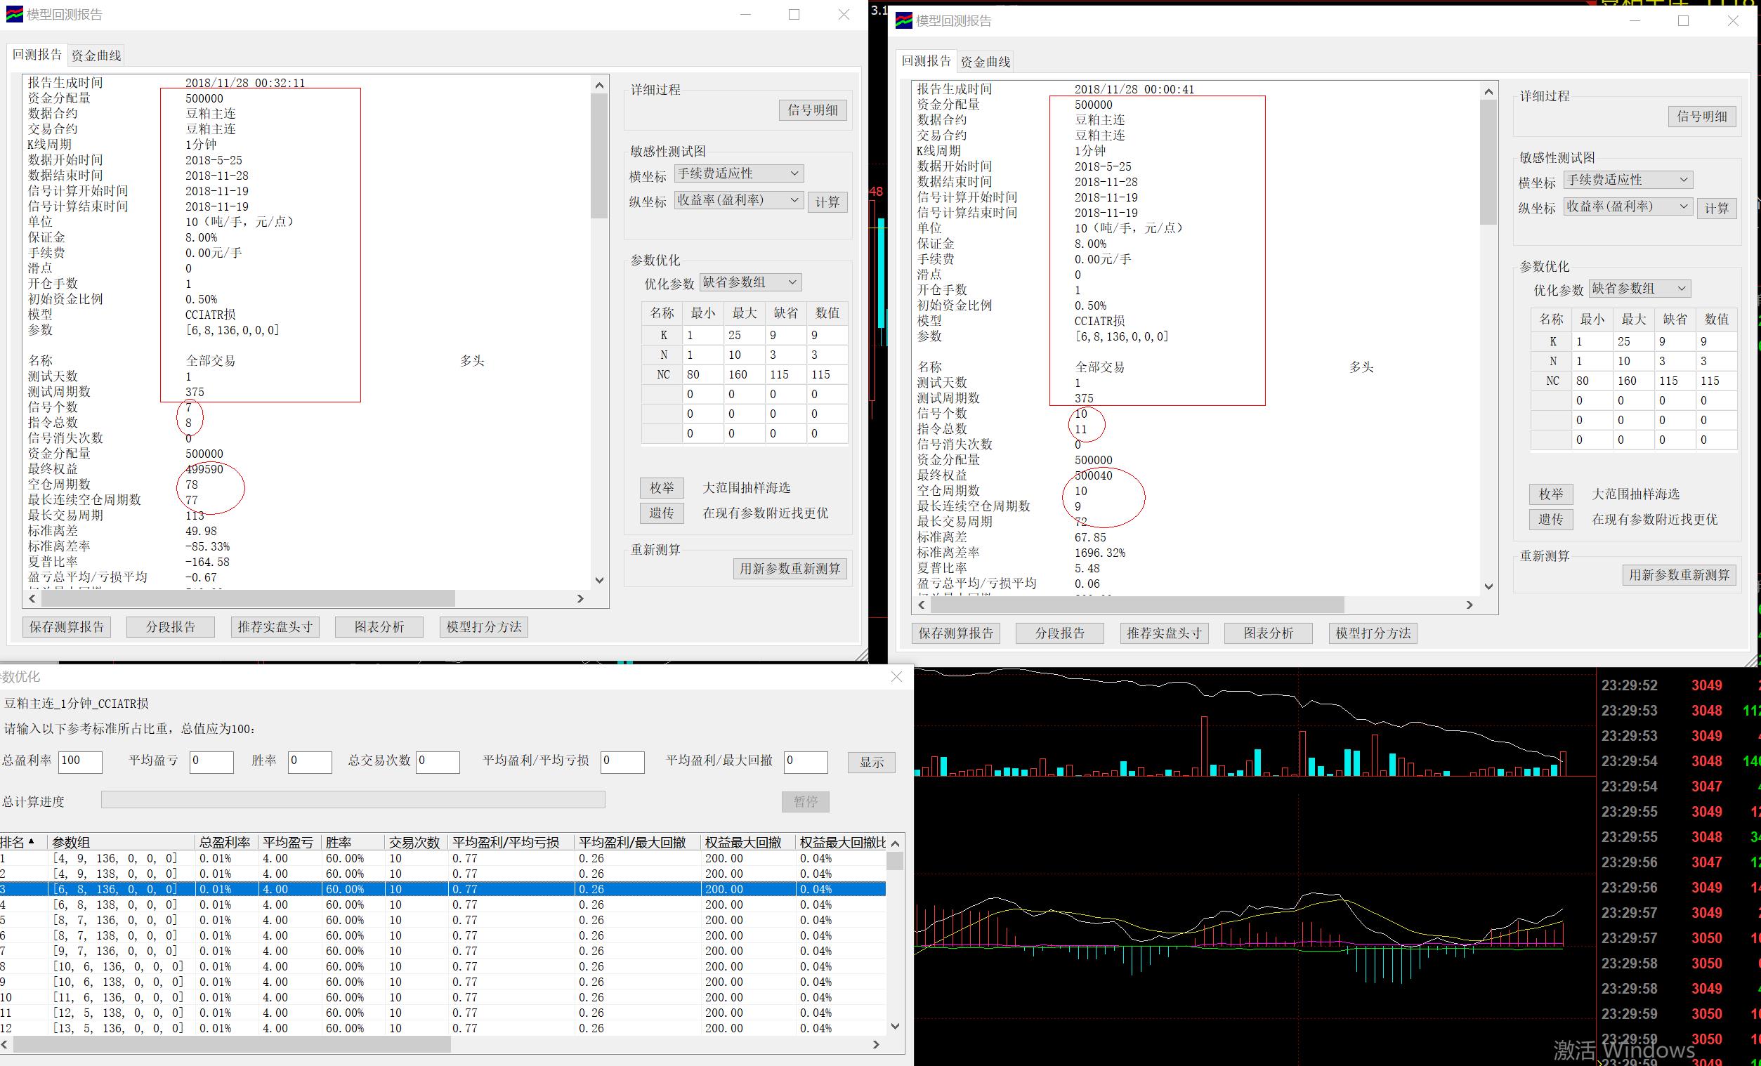Image resolution: width=1761 pixels, height=1066 pixels.
Task: Click the left report window app icon
Action: [14, 14]
